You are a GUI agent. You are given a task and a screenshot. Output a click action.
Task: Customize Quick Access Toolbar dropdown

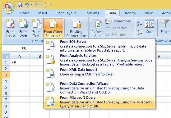click(49, 5)
